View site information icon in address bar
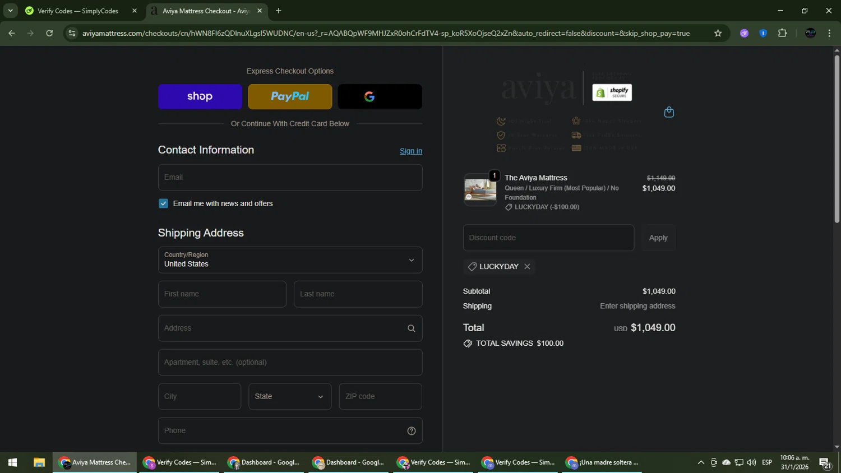The width and height of the screenshot is (841, 473). (x=72, y=34)
